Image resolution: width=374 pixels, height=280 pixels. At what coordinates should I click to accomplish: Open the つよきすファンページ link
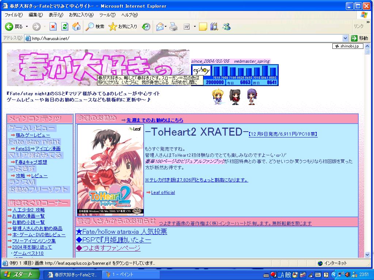(x=108, y=248)
